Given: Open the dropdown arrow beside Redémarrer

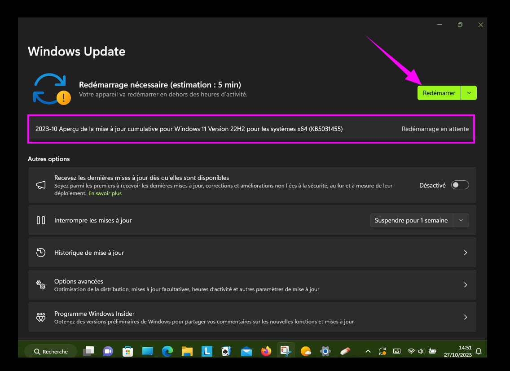Looking at the screenshot, I should (469, 93).
